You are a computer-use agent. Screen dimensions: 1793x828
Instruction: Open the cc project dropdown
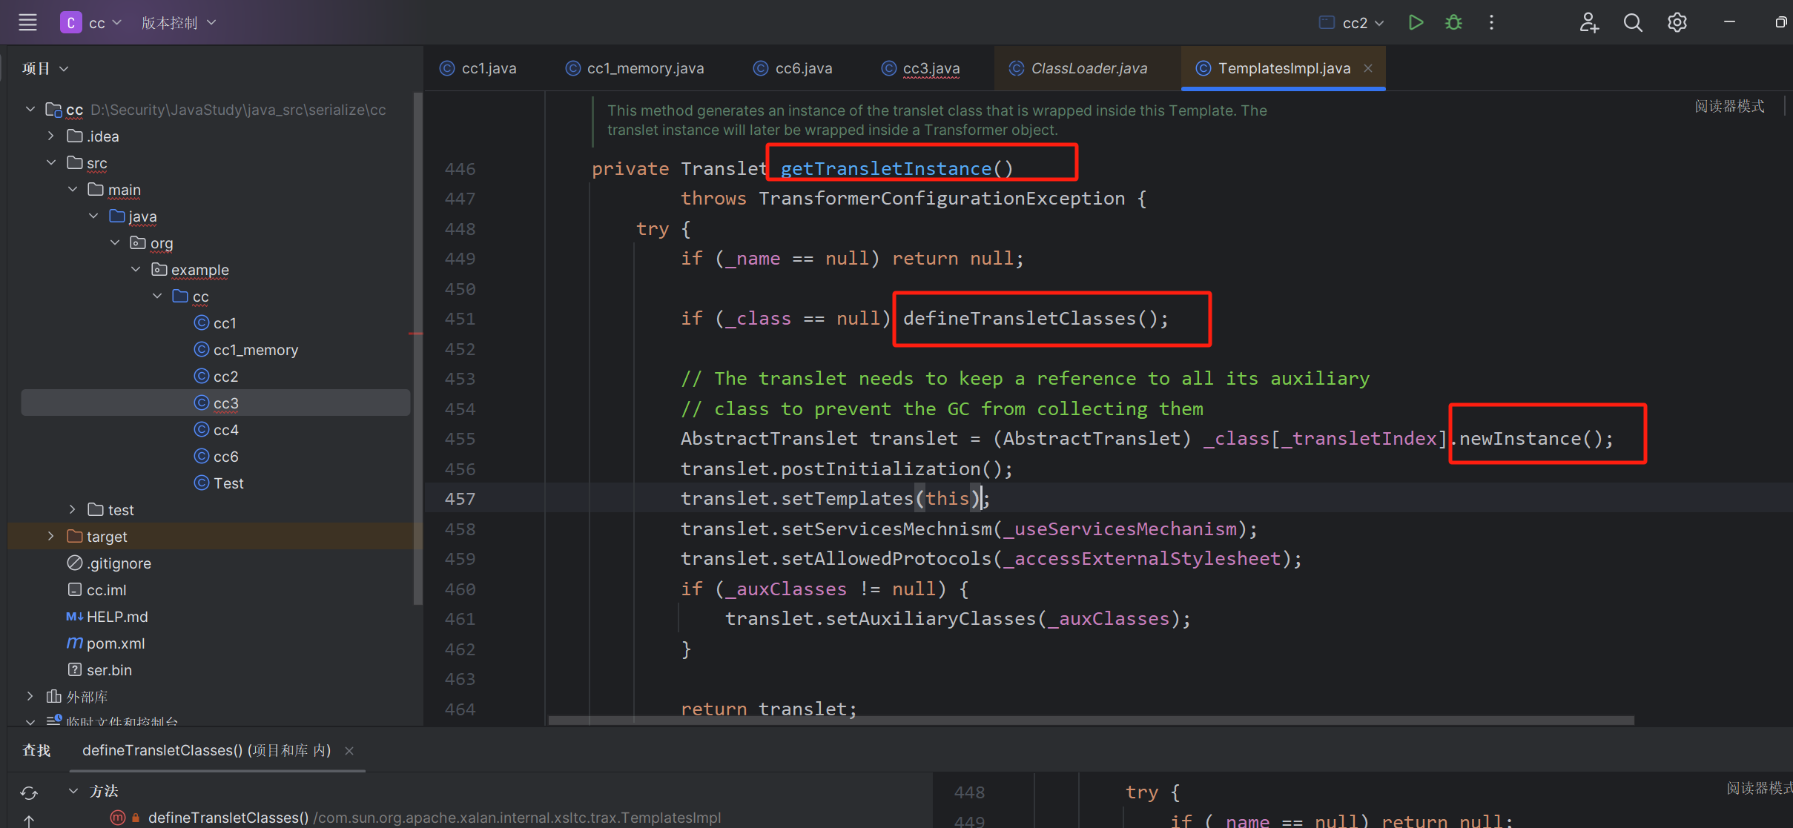pyautogui.click(x=97, y=23)
